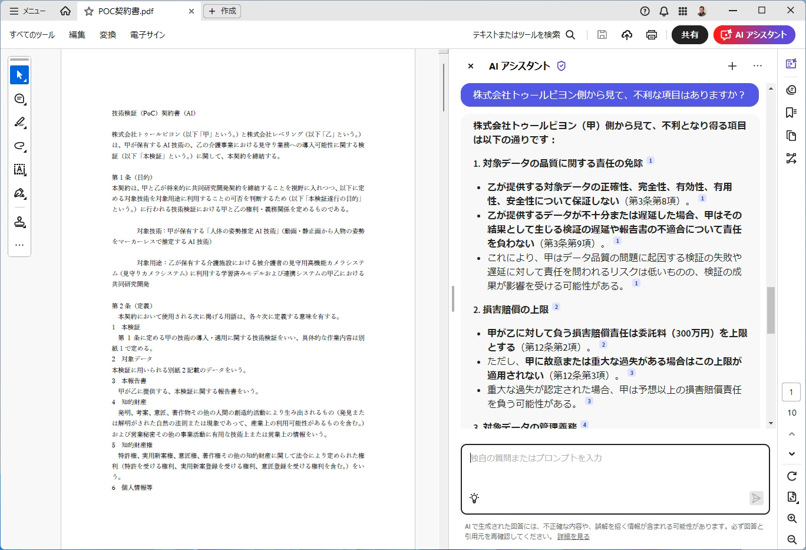
Task: Open AI Assistant panel more options
Action: (x=758, y=66)
